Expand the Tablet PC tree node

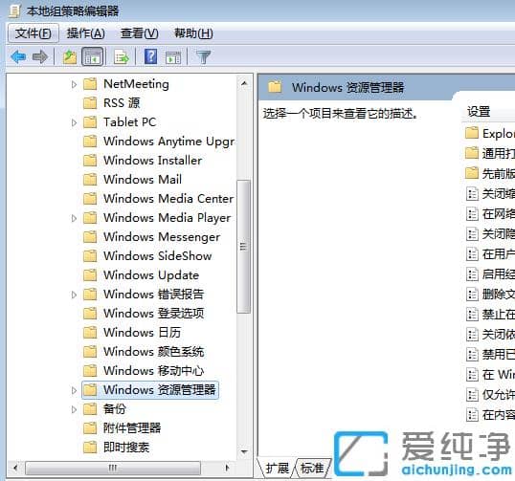pos(75,122)
